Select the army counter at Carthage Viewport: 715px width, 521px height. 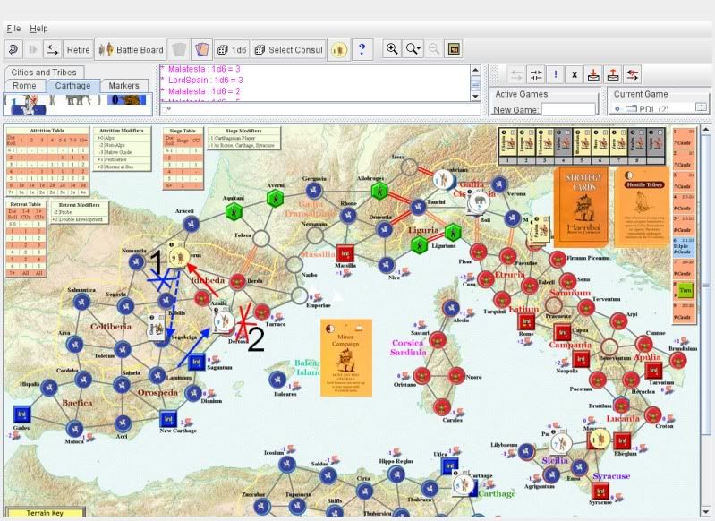coord(464,484)
